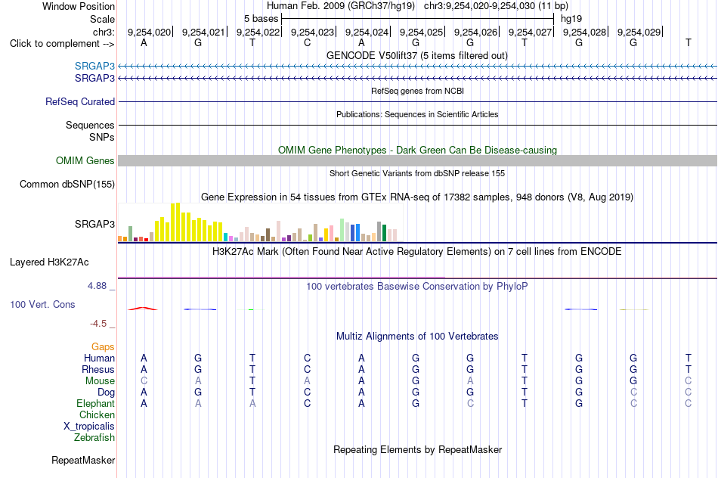Select the 'Chicken' species label
This screenshot has height=478, width=718.
[x=97, y=414]
